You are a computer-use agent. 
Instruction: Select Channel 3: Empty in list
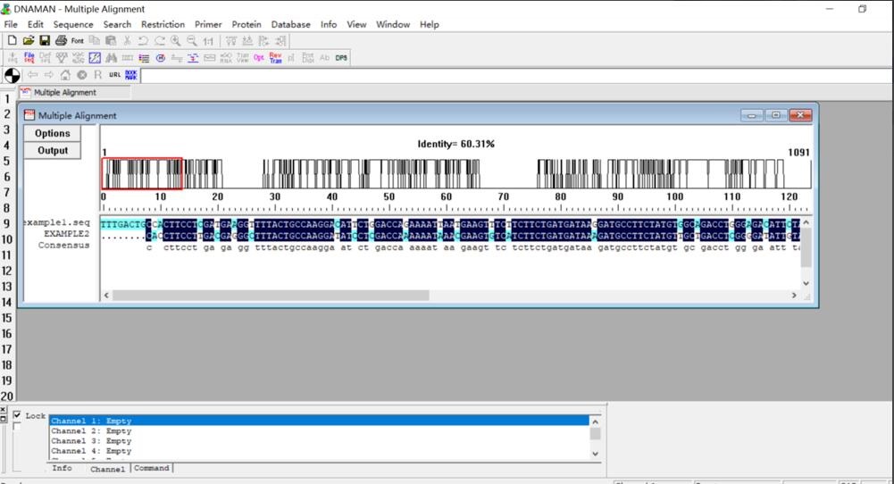point(91,441)
